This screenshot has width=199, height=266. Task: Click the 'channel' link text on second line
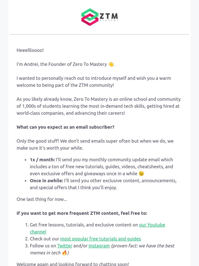coord(38,232)
